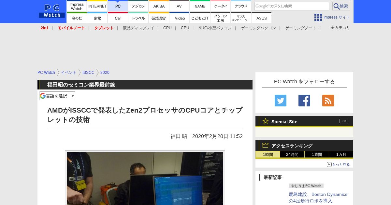Open トラベル Watch tab
The height and width of the screenshot is (205, 391).
tap(138, 18)
